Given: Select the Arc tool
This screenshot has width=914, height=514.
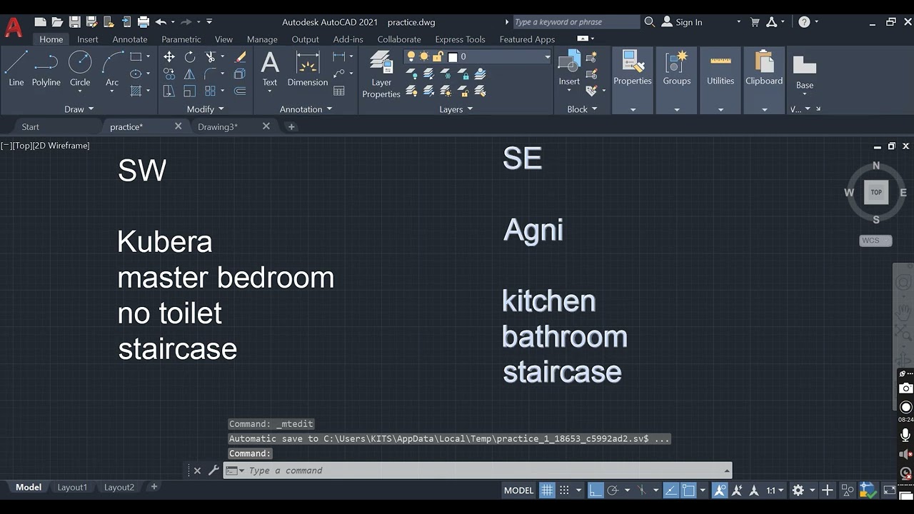Looking at the screenshot, I should click(x=112, y=69).
